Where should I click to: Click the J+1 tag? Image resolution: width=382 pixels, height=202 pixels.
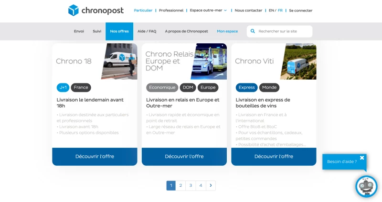[x=63, y=88]
